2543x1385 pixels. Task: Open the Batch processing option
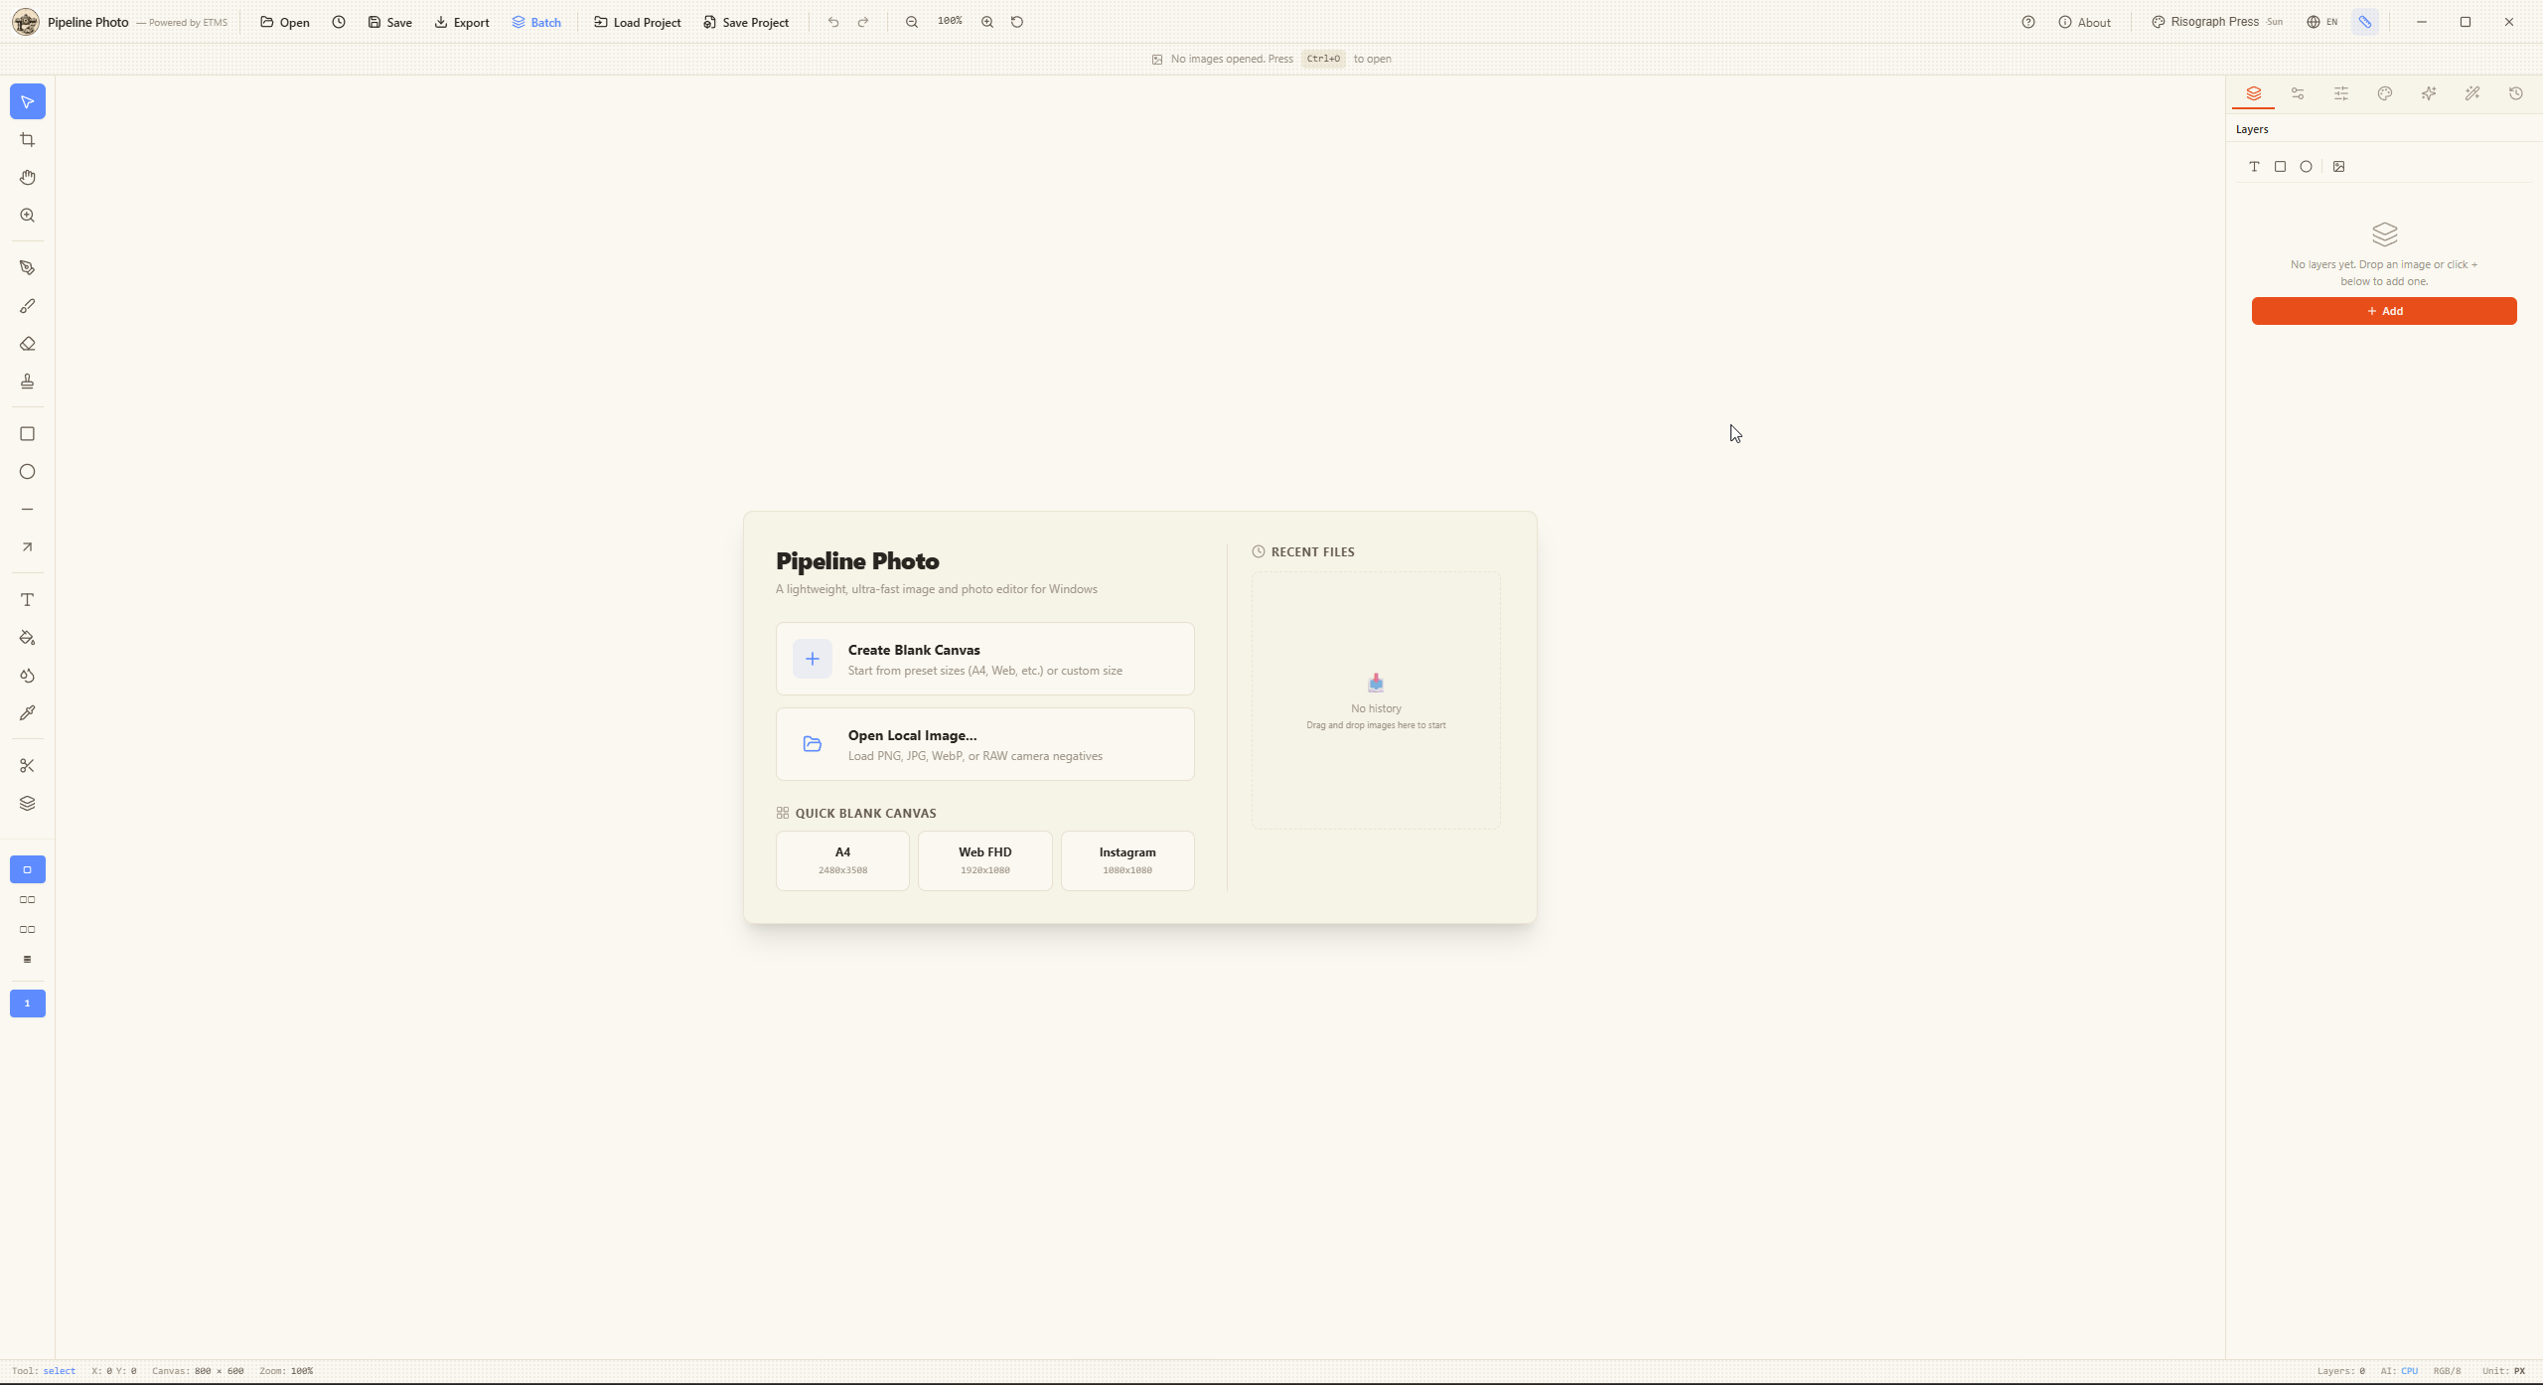[x=536, y=22]
